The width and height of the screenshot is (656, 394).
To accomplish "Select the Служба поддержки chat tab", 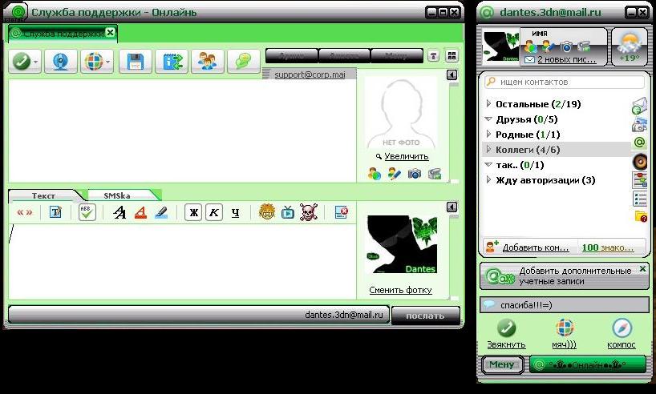I will click(63, 34).
